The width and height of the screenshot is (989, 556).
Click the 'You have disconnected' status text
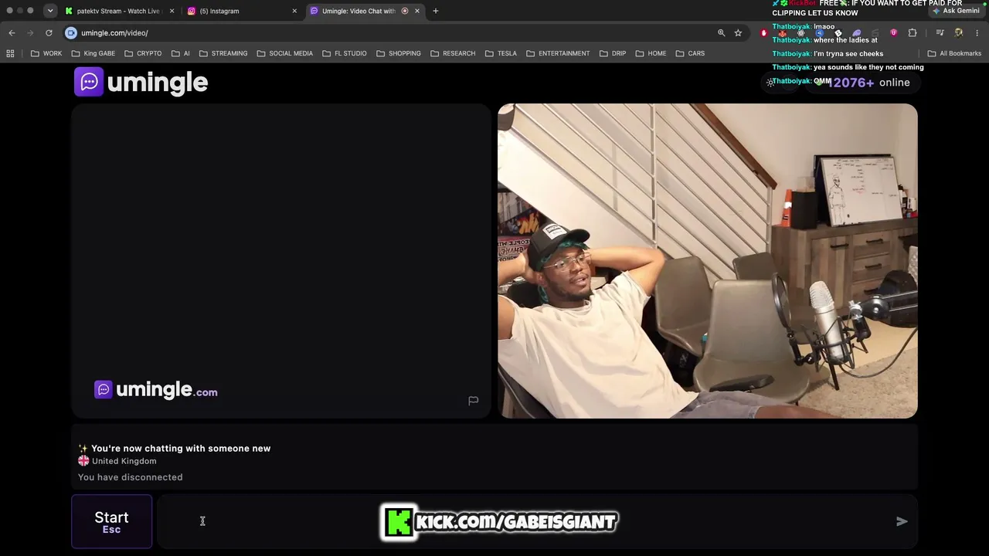click(x=131, y=477)
